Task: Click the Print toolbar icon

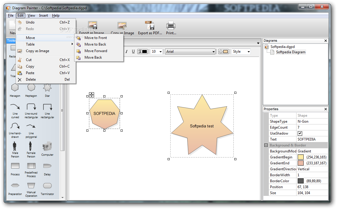Action: click(171, 26)
